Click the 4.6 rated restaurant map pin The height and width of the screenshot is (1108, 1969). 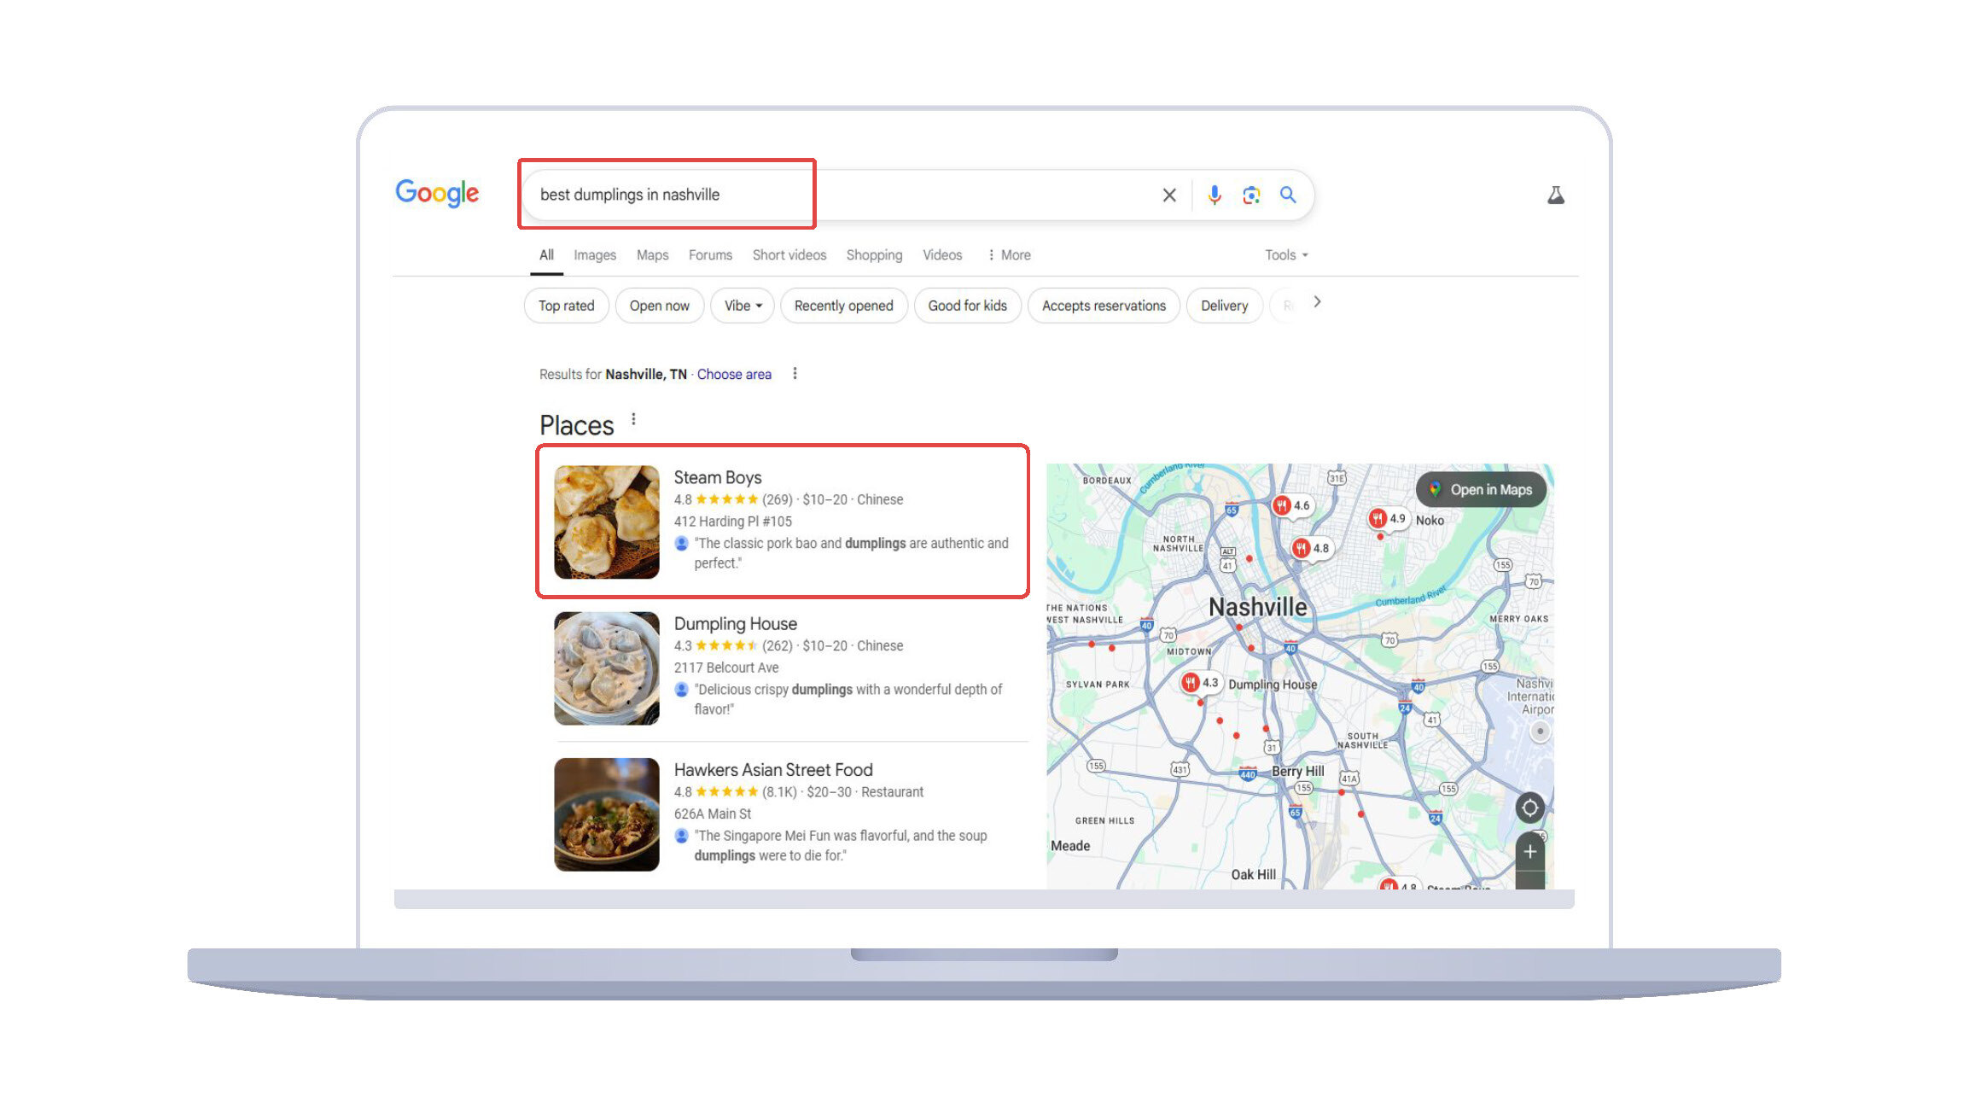pos(1291,505)
